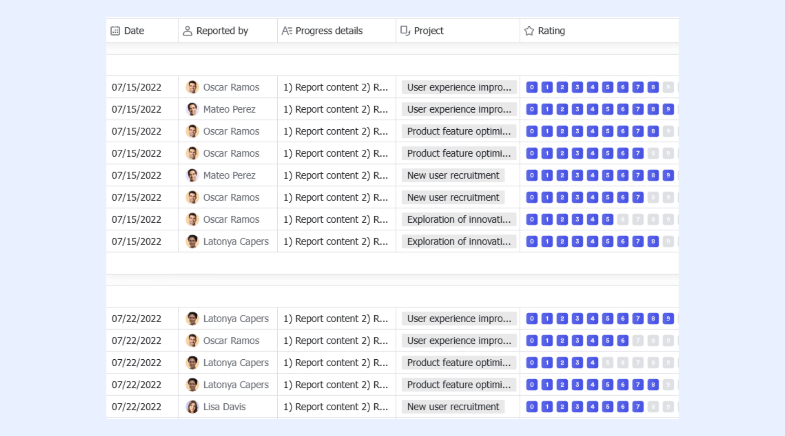Select the Reported by column header label
The width and height of the screenshot is (785, 436).
point(222,31)
